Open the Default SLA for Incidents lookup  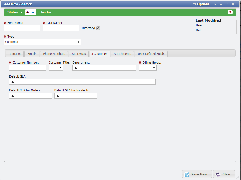(x=58, y=95)
